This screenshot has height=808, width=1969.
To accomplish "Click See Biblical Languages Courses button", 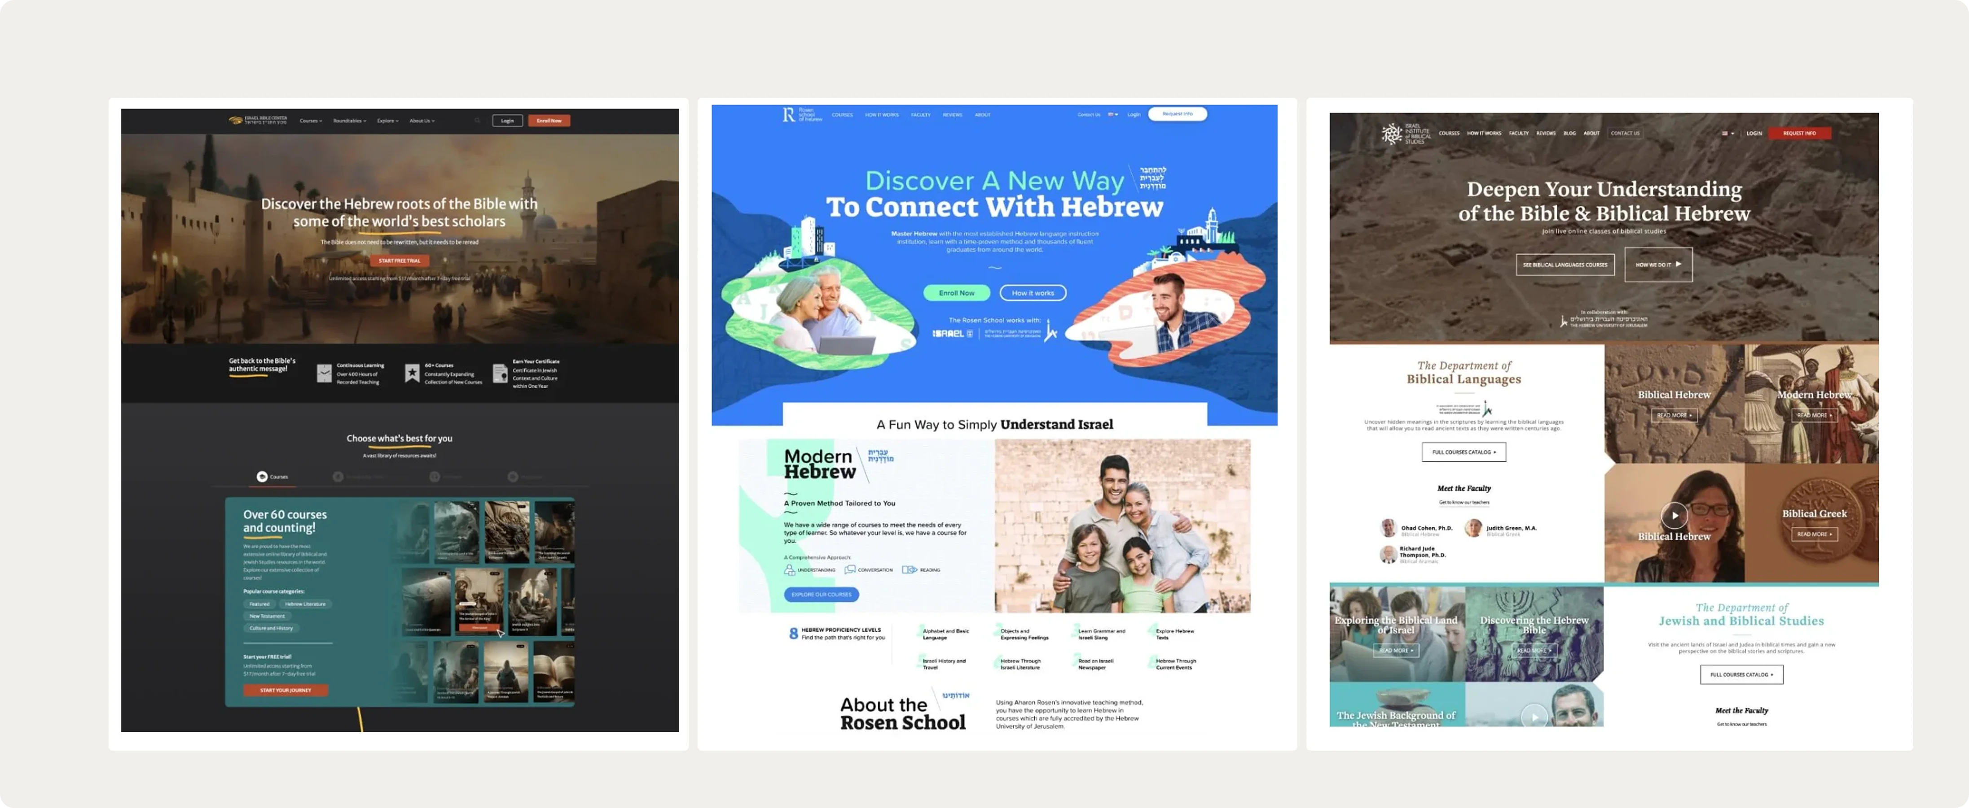I will 1565,264.
